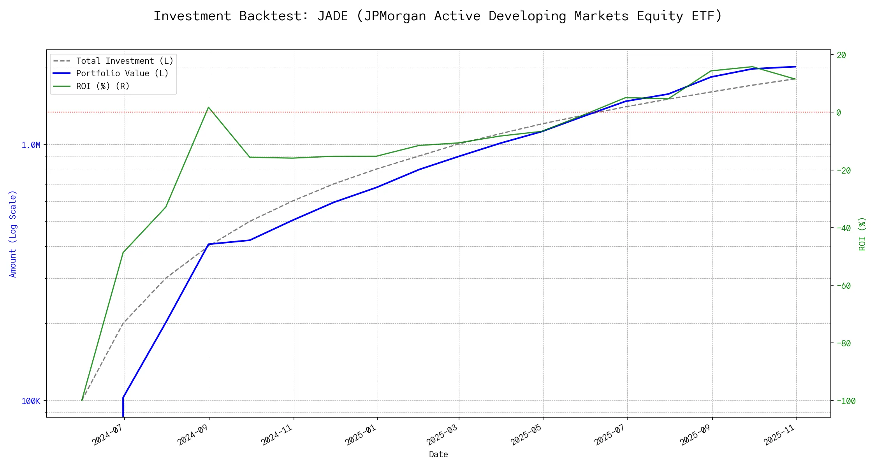Click the 100K left axis tick label
This screenshot has width=876, height=467.
(31, 401)
